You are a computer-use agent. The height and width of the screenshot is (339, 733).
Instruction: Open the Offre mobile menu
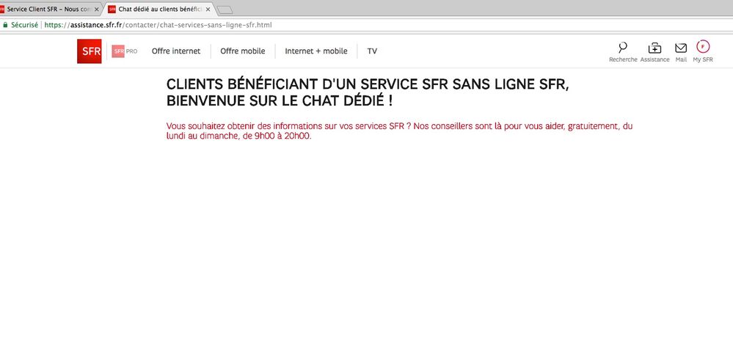(242, 51)
